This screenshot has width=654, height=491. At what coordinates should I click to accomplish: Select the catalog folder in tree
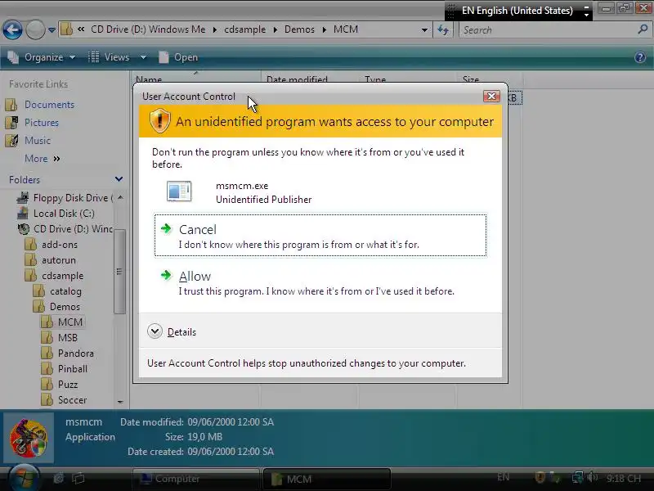(x=65, y=291)
